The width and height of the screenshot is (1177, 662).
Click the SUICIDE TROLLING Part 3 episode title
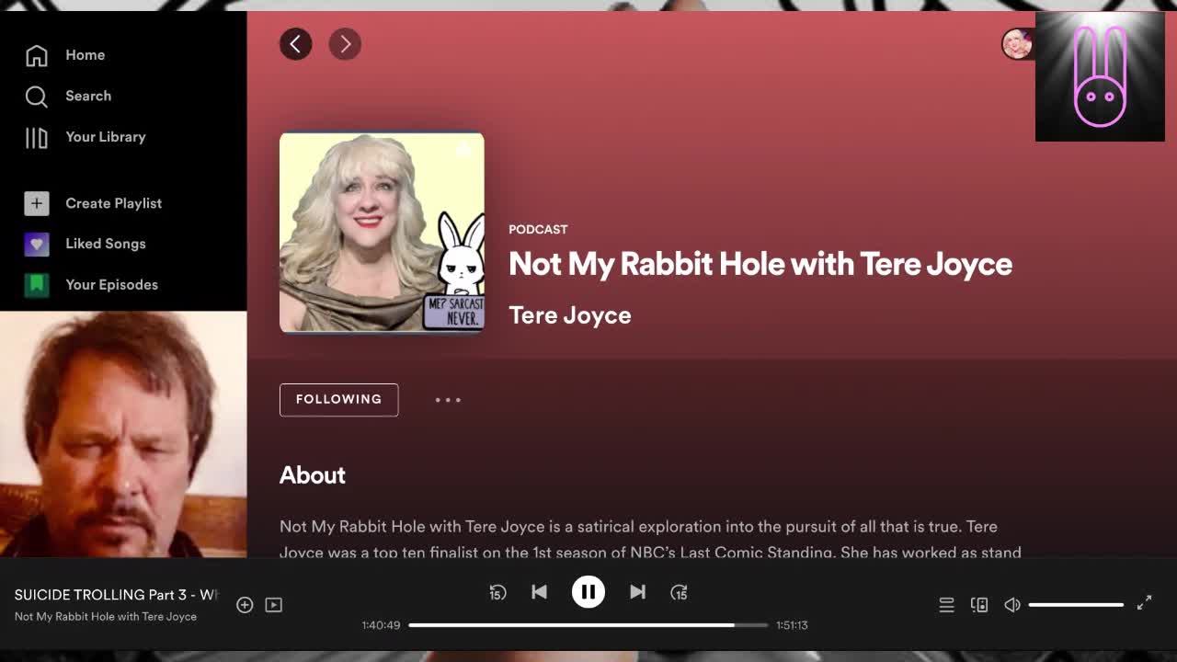click(x=116, y=595)
